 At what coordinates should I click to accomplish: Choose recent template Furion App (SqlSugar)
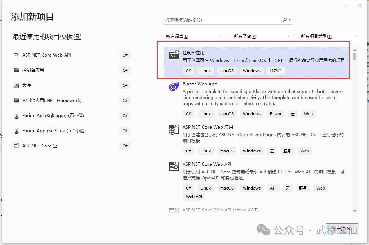54,131
